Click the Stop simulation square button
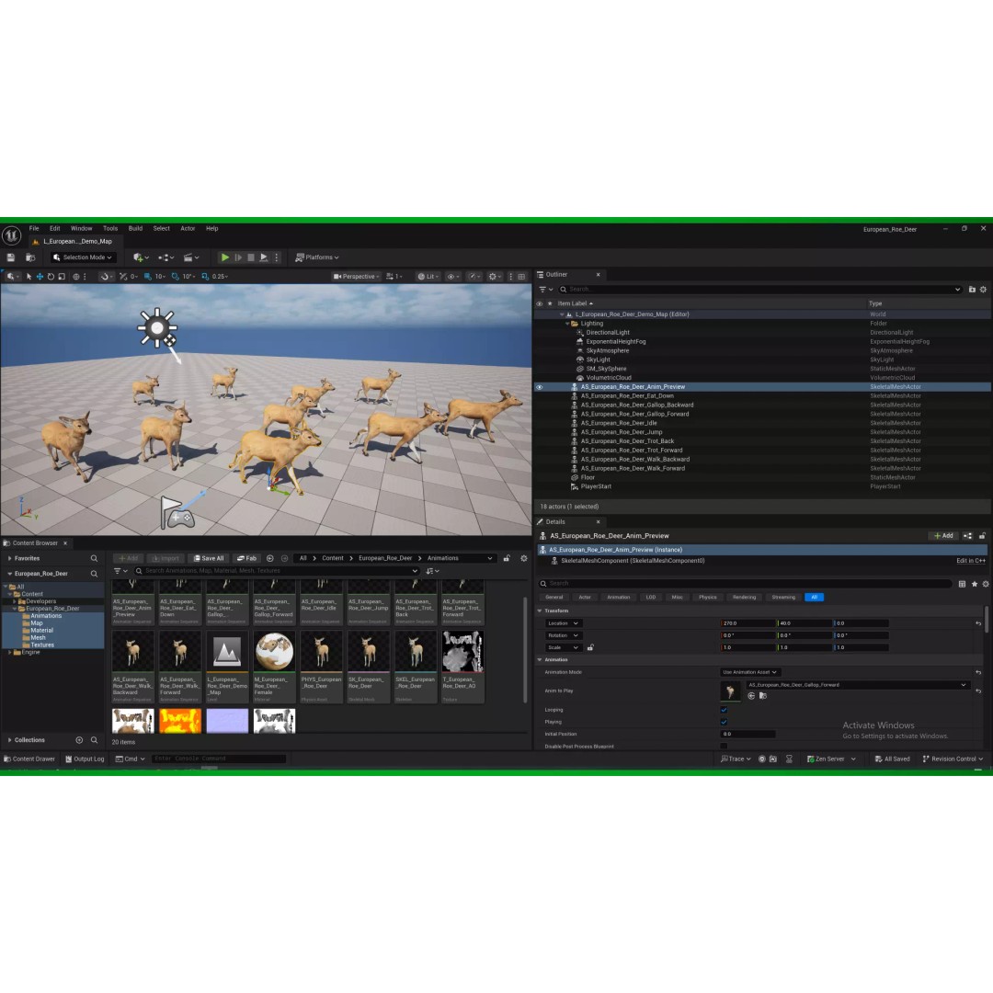This screenshot has width=993, height=993. click(251, 257)
